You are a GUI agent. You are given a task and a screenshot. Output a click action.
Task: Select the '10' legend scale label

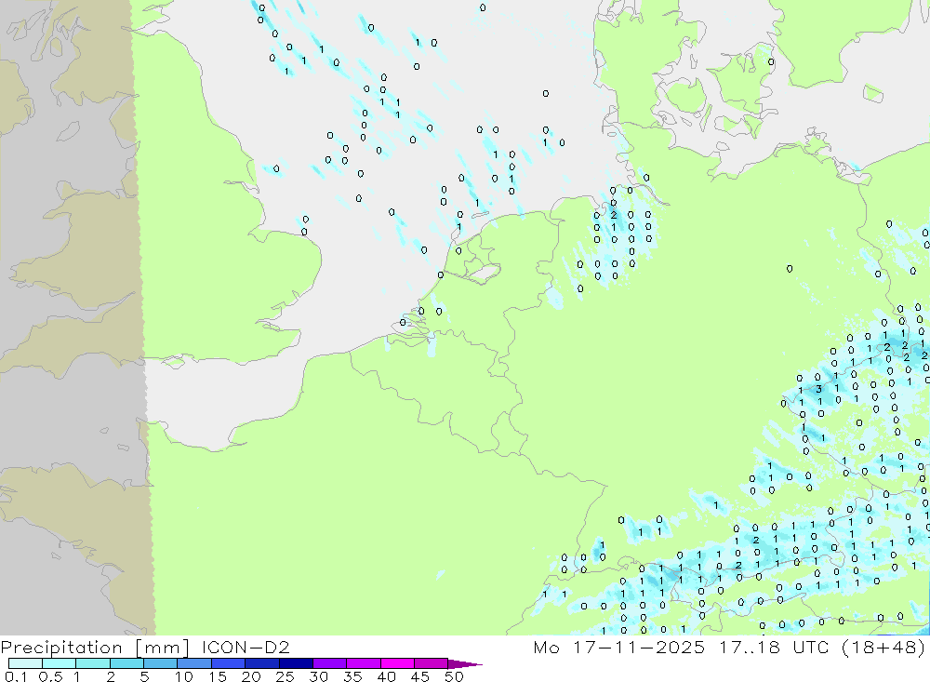[184, 676]
